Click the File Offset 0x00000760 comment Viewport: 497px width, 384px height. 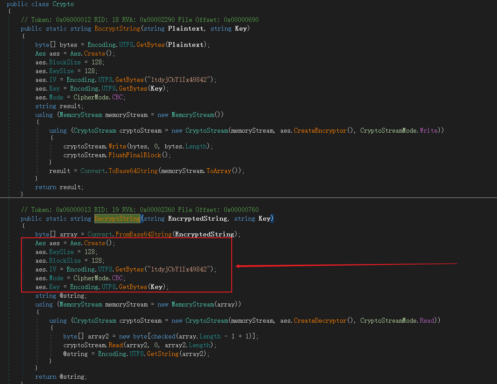coord(224,210)
